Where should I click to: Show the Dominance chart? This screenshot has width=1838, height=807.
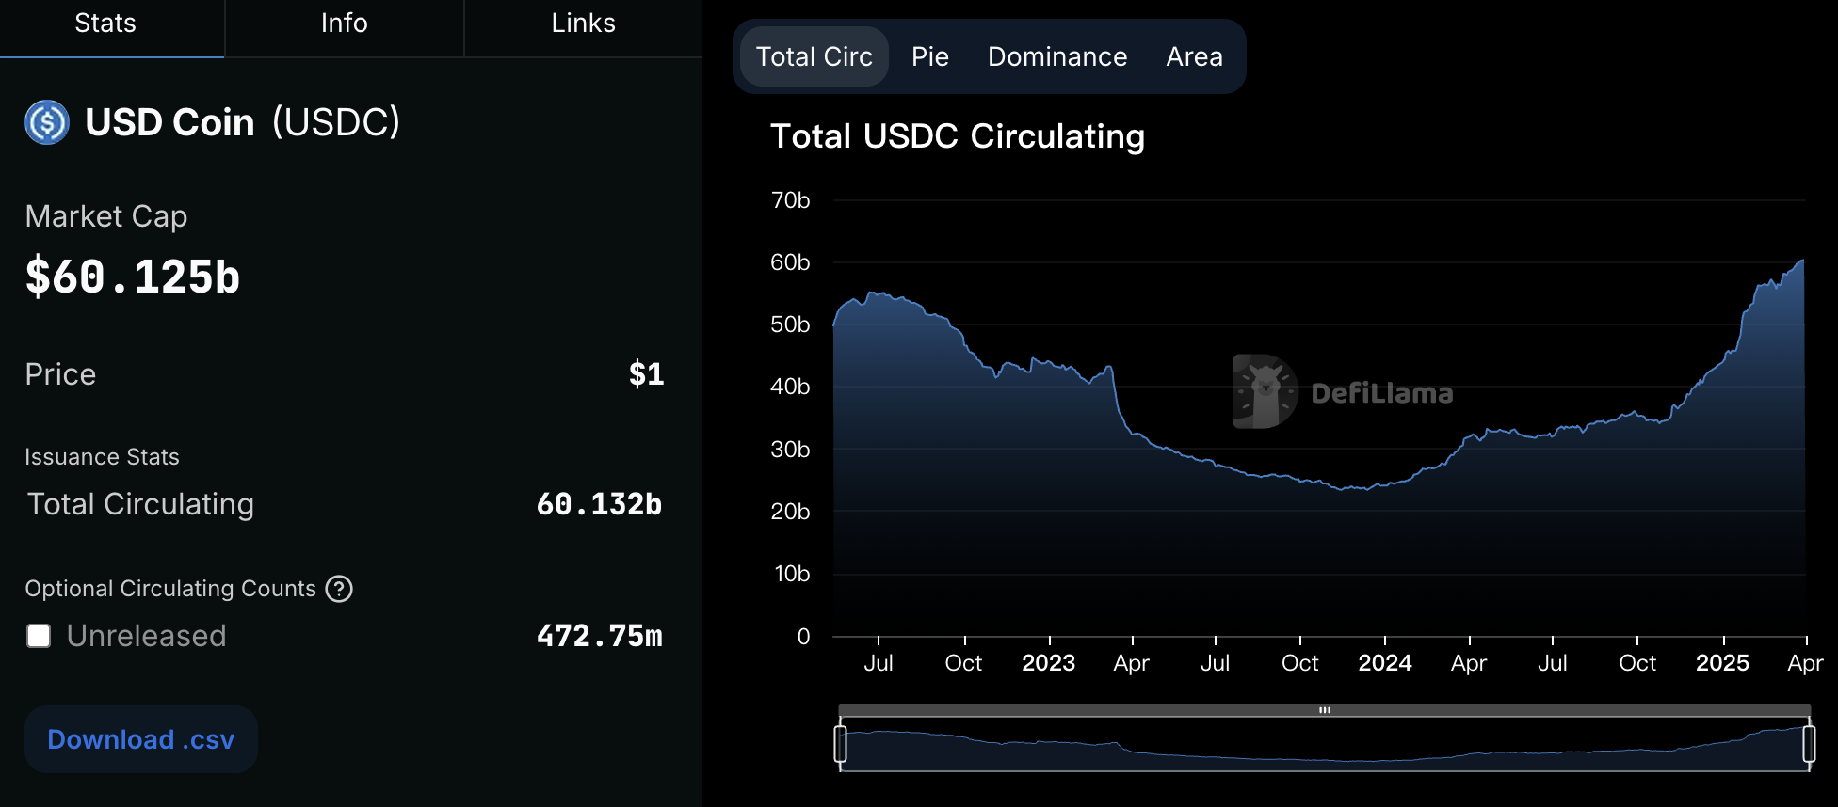1056,56
